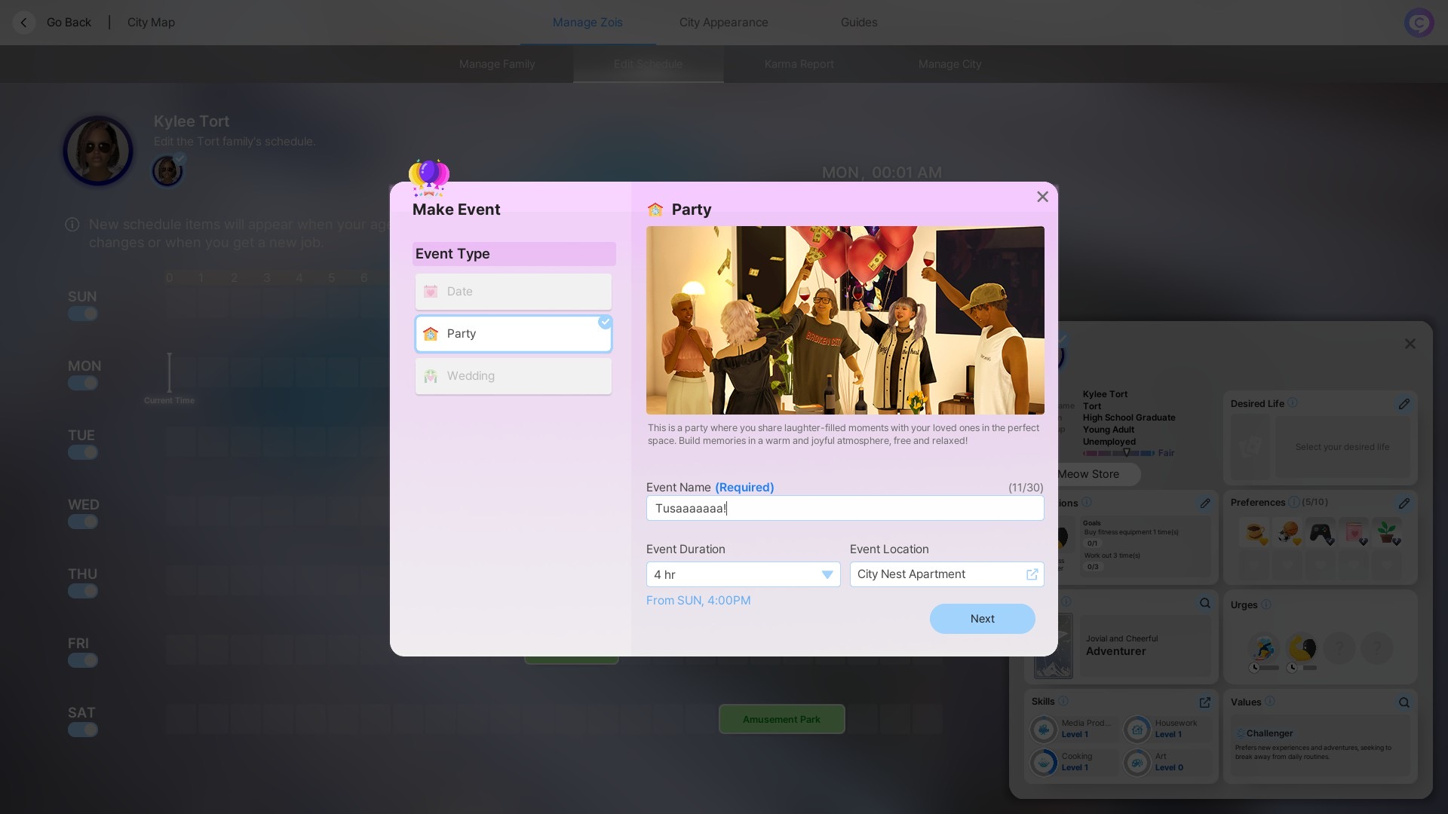Open the Karma Report tab
Screen dimensions: 1448x814
click(799, 64)
